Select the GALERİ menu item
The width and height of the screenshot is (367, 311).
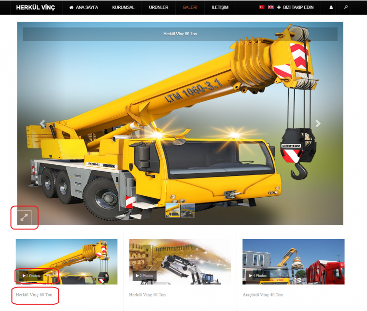coord(190,7)
